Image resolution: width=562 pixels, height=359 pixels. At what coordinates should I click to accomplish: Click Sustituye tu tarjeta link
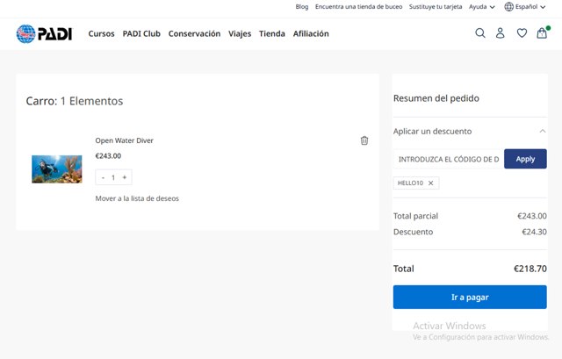[x=436, y=7]
